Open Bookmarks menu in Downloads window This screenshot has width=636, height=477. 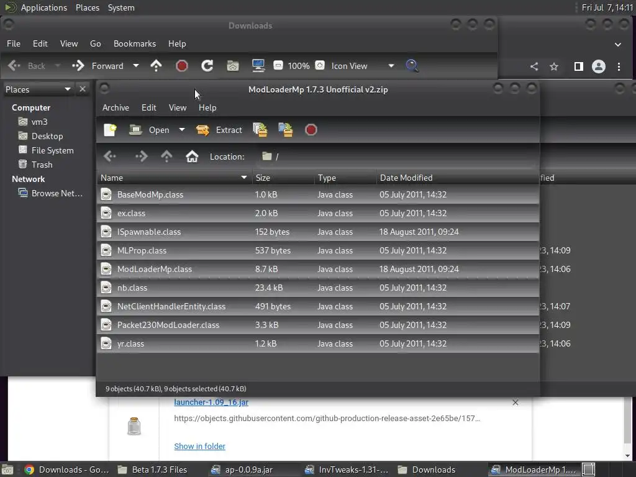pyautogui.click(x=135, y=44)
